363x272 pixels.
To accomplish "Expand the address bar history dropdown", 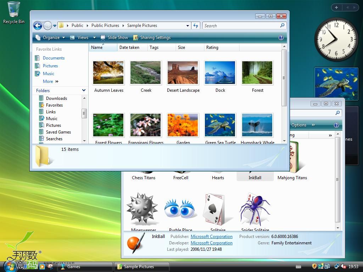I will 188,25.
